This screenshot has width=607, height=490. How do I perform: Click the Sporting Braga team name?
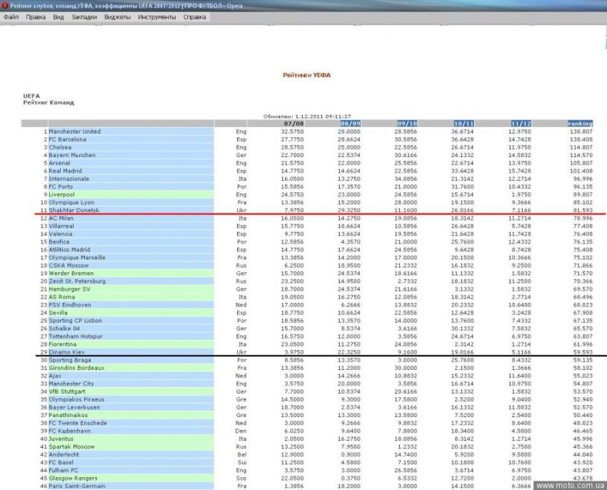pyautogui.click(x=70, y=360)
